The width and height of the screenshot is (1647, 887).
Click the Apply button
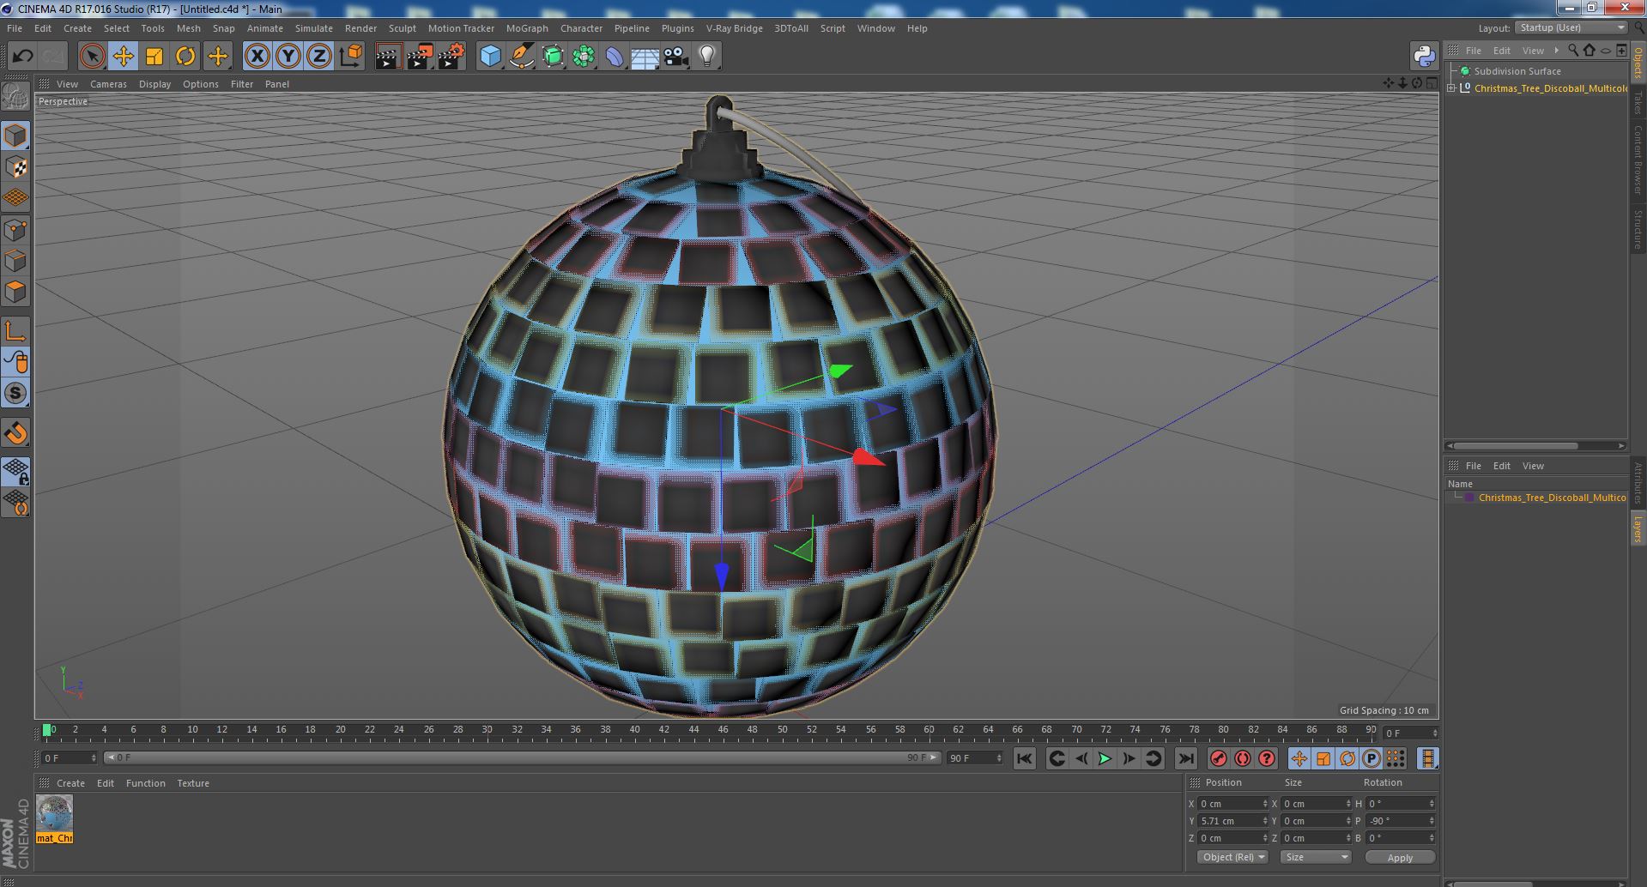coord(1400,858)
